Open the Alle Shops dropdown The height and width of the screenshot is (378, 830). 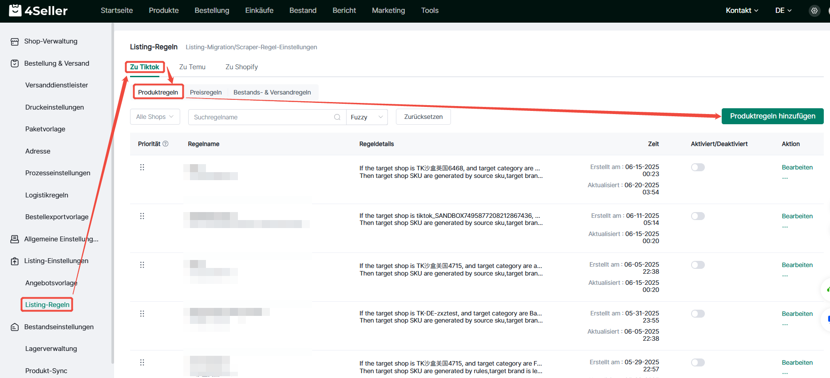155,117
